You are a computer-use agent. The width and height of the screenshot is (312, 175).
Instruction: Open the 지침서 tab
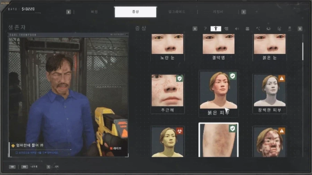218,12
